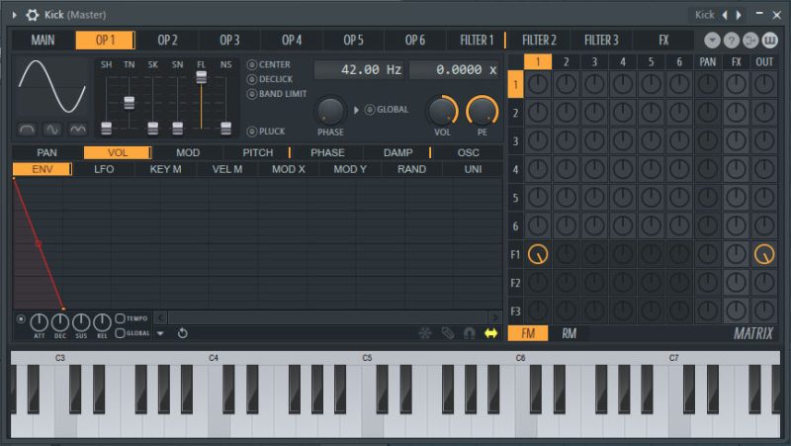Select the MOD X articulator button
The width and height of the screenshot is (791, 446).
click(289, 169)
